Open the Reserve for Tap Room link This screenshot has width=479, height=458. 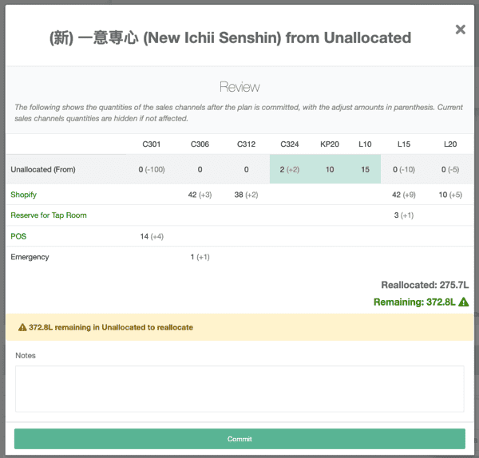(x=49, y=215)
